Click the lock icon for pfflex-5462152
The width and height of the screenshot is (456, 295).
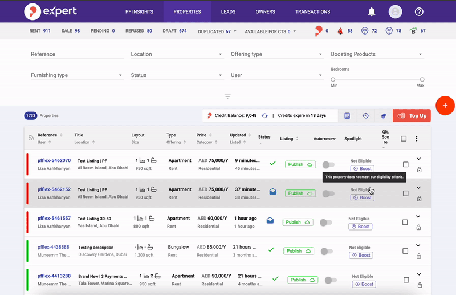(419, 199)
